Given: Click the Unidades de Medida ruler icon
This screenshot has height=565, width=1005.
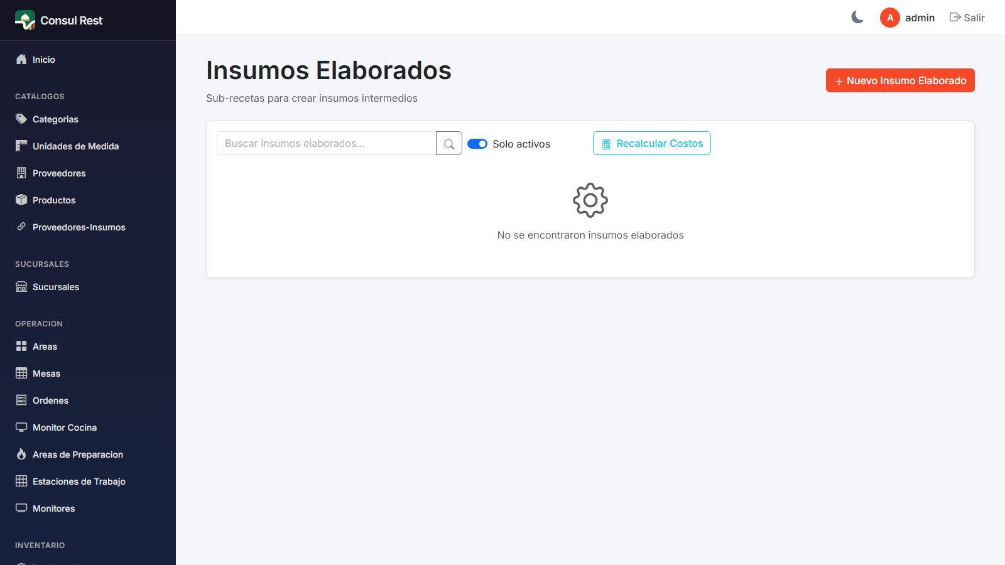Looking at the screenshot, I should [21, 146].
